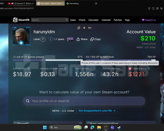164x131 pixels.
Task: Open Task View from the taskbar
Action: click(86, 127)
